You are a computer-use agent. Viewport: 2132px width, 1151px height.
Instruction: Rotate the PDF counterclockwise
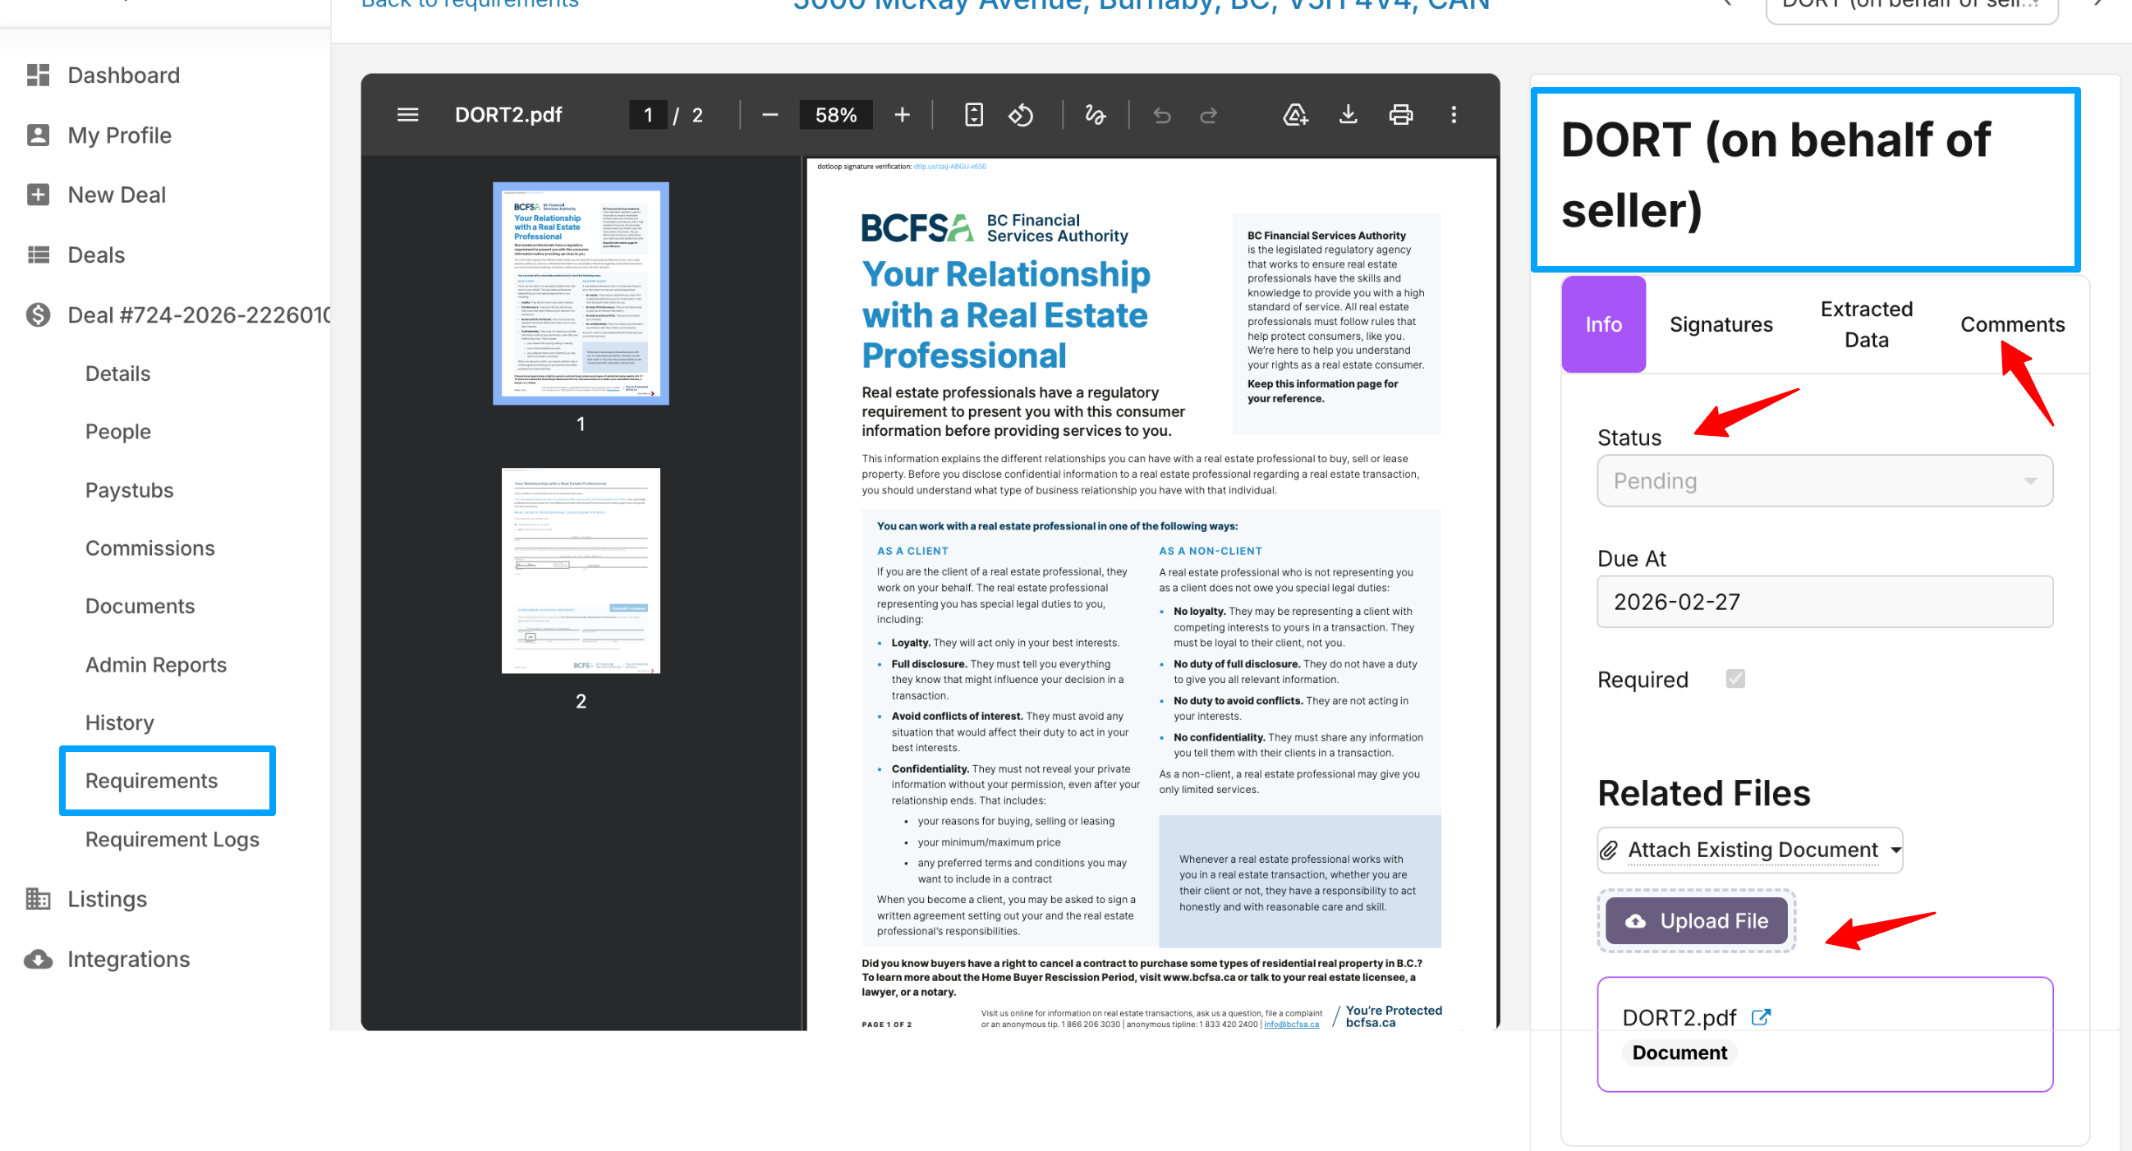(x=1020, y=115)
